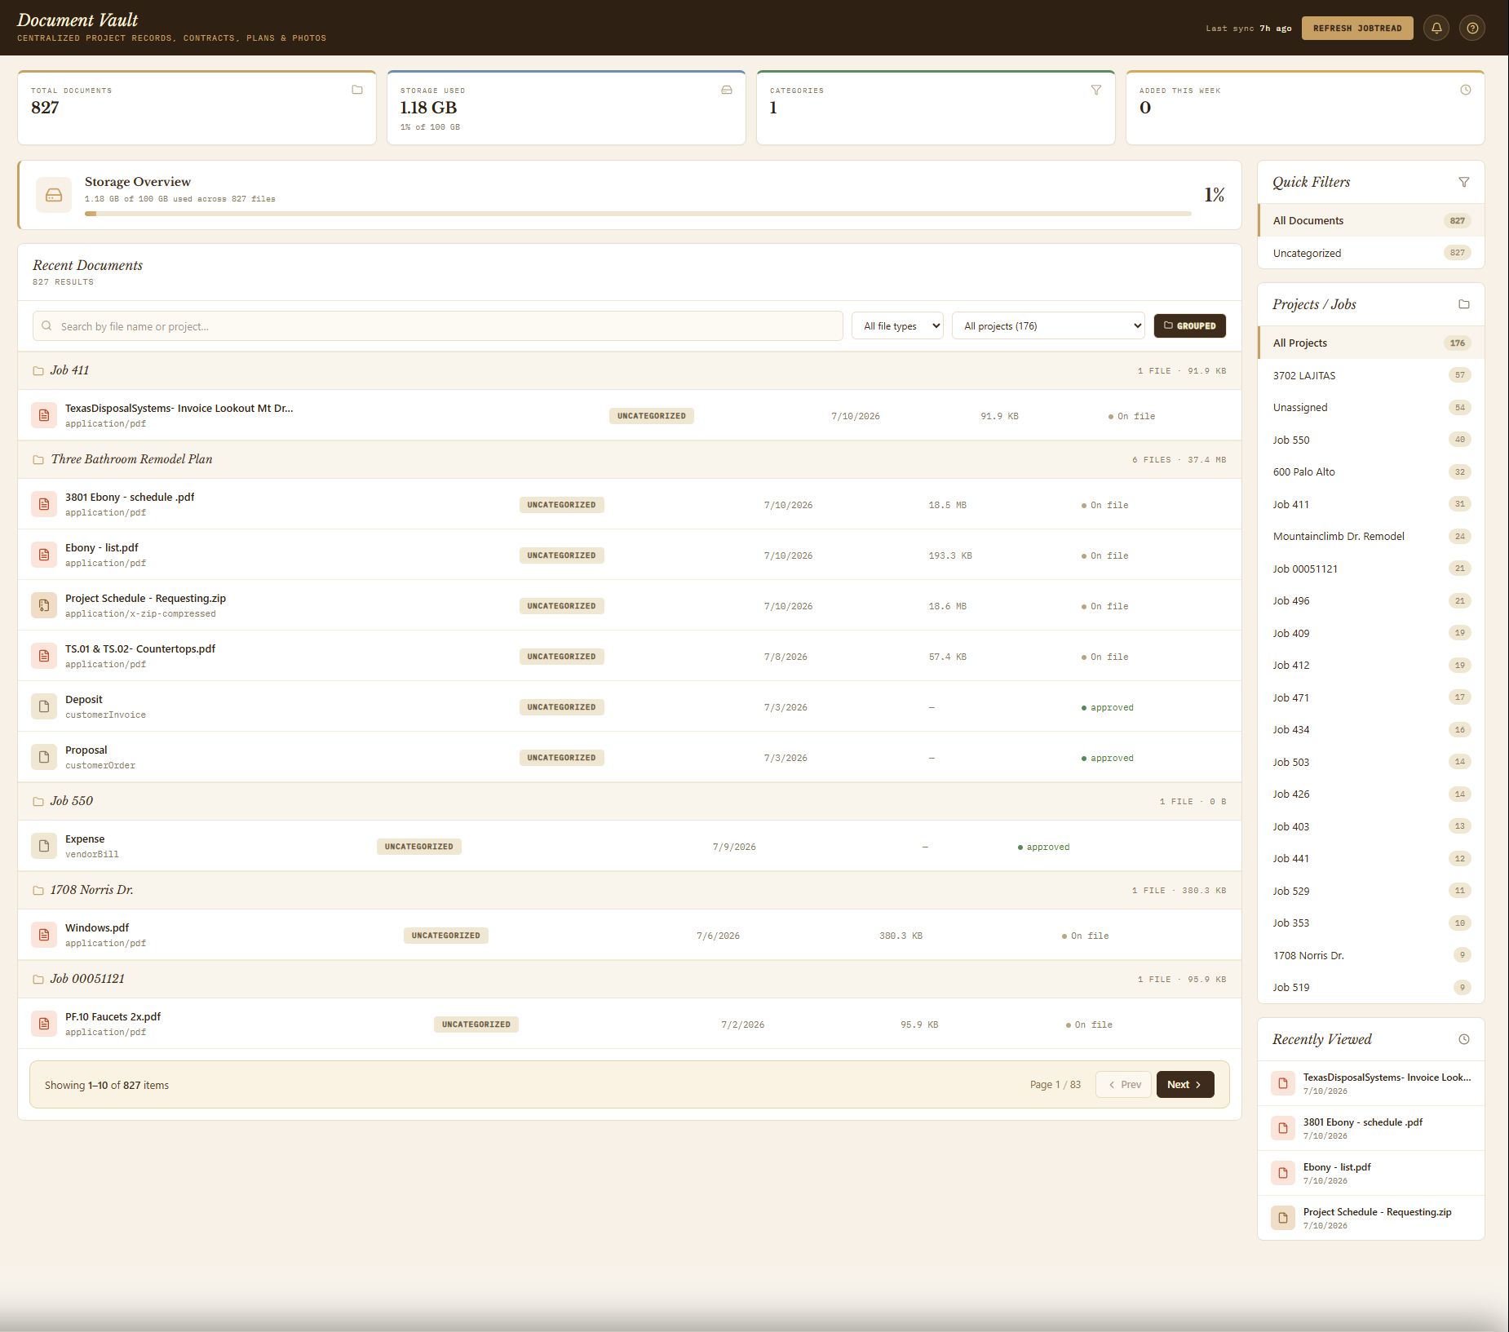The image size is (1509, 1332).
Task: Open the notifications bell
Action: pos(1436,28)
